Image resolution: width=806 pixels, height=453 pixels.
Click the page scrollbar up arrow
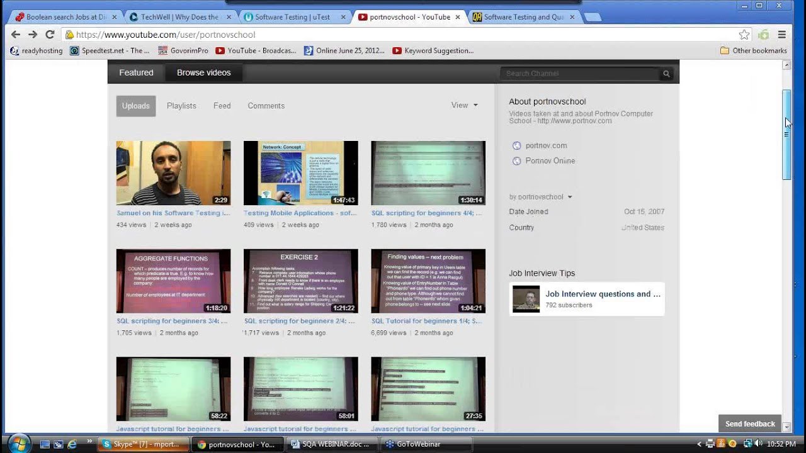tap(786, 65)
